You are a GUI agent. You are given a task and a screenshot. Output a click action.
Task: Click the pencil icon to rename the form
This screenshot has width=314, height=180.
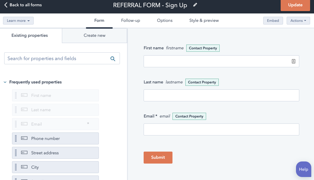[195, 5]
